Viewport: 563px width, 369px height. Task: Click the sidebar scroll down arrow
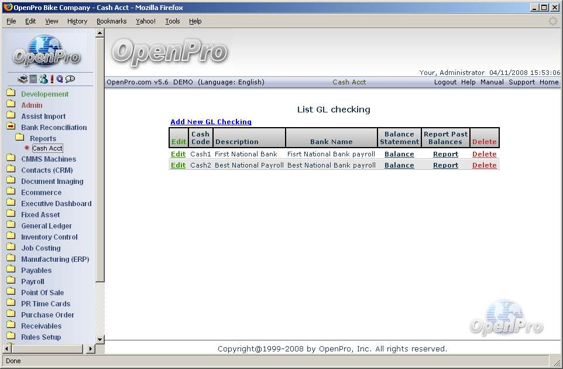99,339
